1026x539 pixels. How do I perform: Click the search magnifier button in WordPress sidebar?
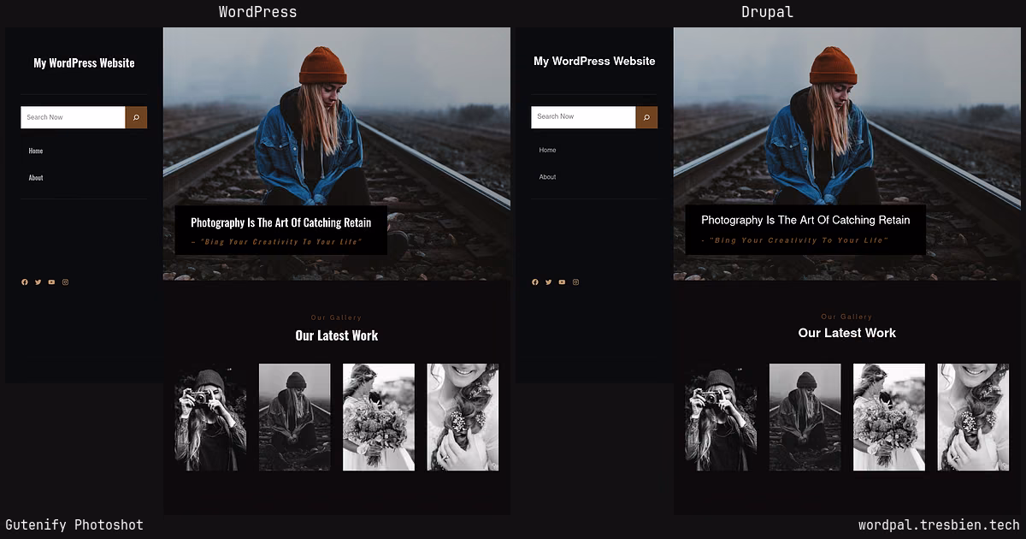click(136, 117)
